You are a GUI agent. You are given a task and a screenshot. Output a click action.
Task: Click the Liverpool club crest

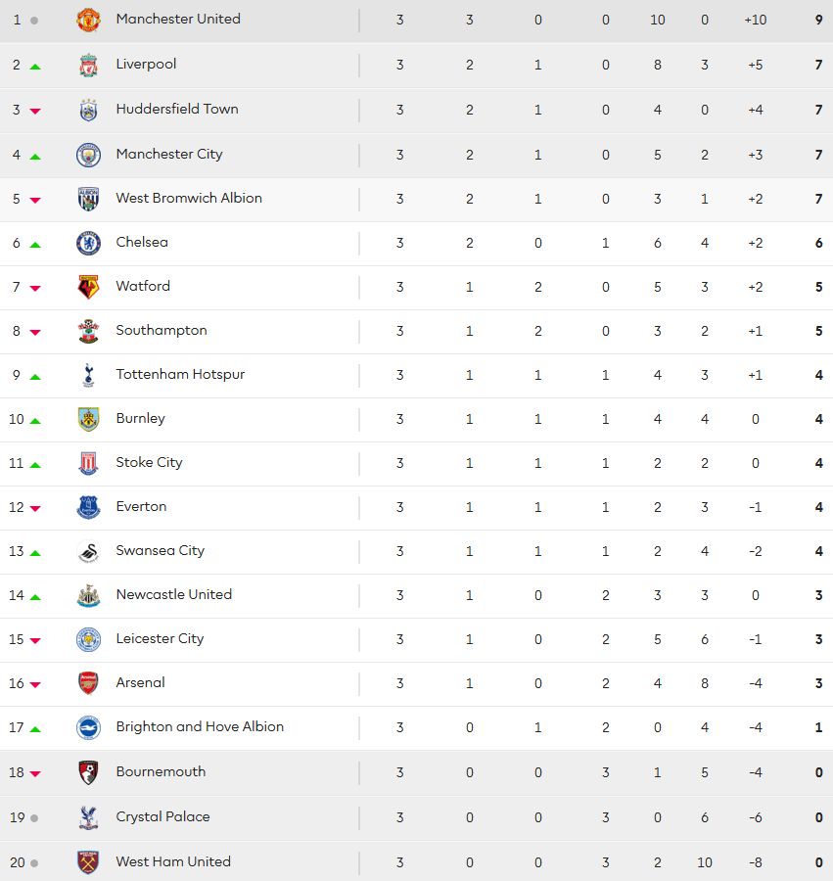pyautogui.click(x=88, y=65)
